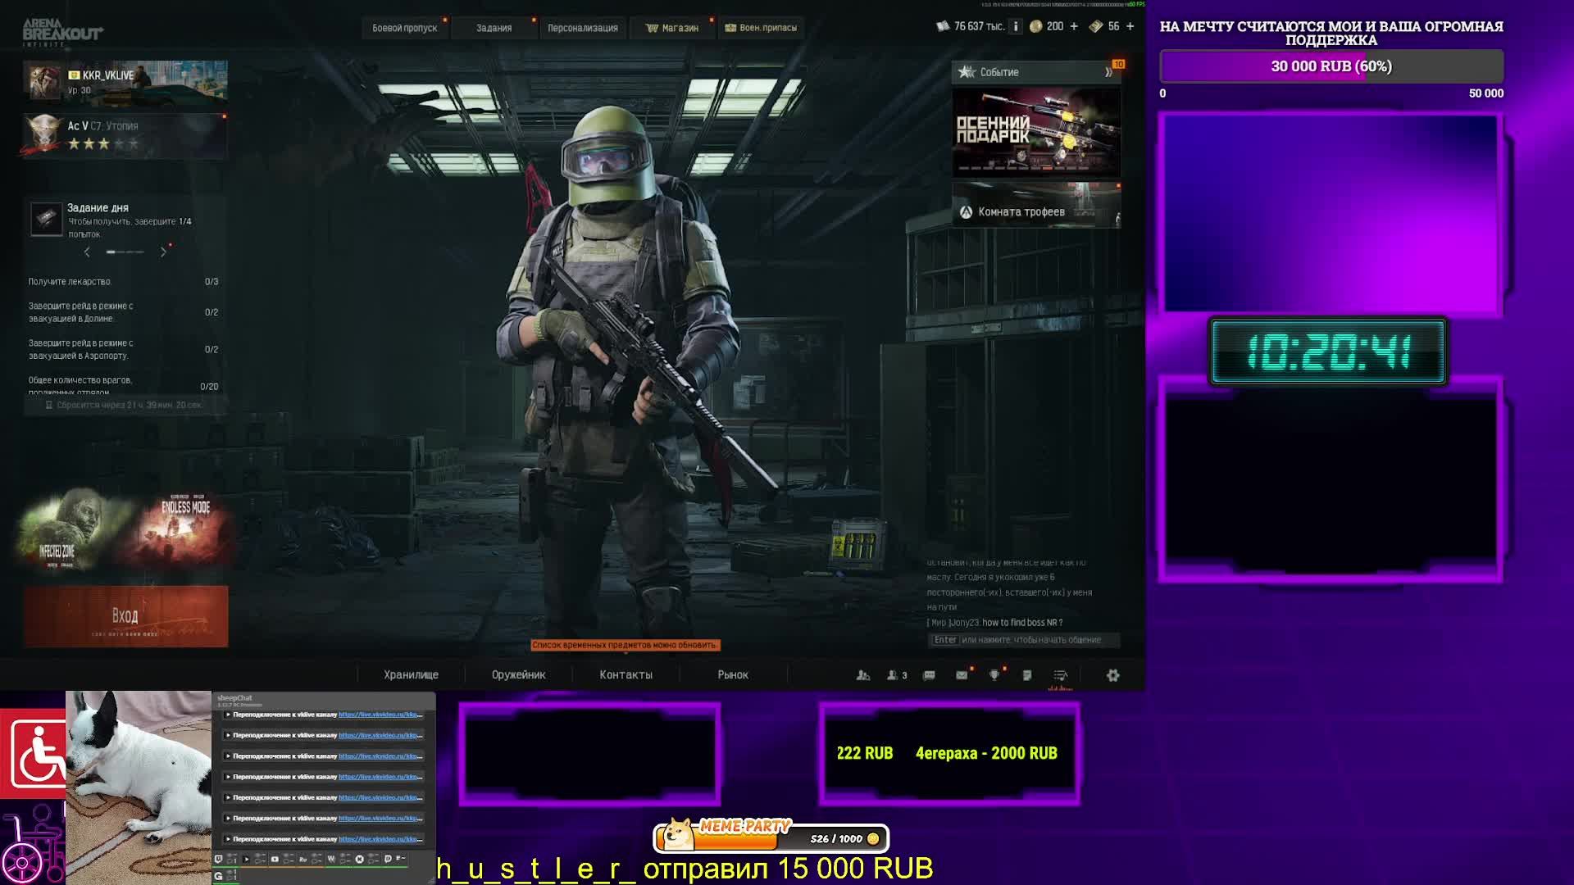Open the Воен. припасы tab
Screen dimensions: 1574x885
click(761, 28)
